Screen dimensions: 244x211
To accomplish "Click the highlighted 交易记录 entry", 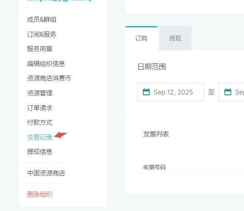I will [x=40, y=137].
